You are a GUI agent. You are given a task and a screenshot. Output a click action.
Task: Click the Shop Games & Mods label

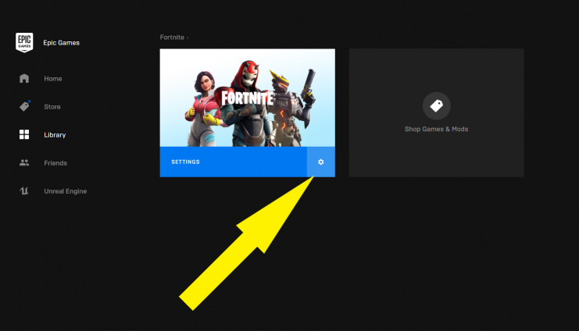pyautogui.click(x=437, y=129)
